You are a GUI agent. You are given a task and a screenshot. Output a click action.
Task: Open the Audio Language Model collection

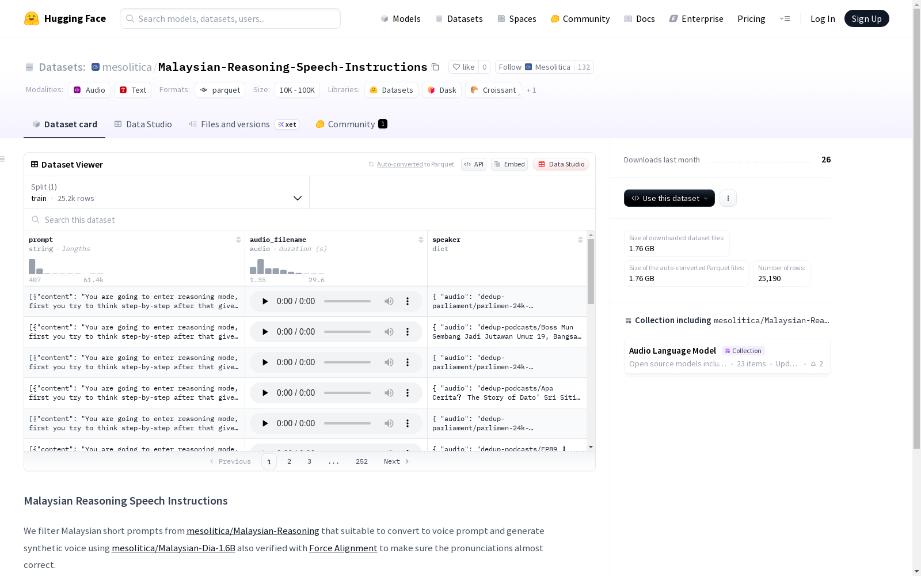(x=727, y=357)
